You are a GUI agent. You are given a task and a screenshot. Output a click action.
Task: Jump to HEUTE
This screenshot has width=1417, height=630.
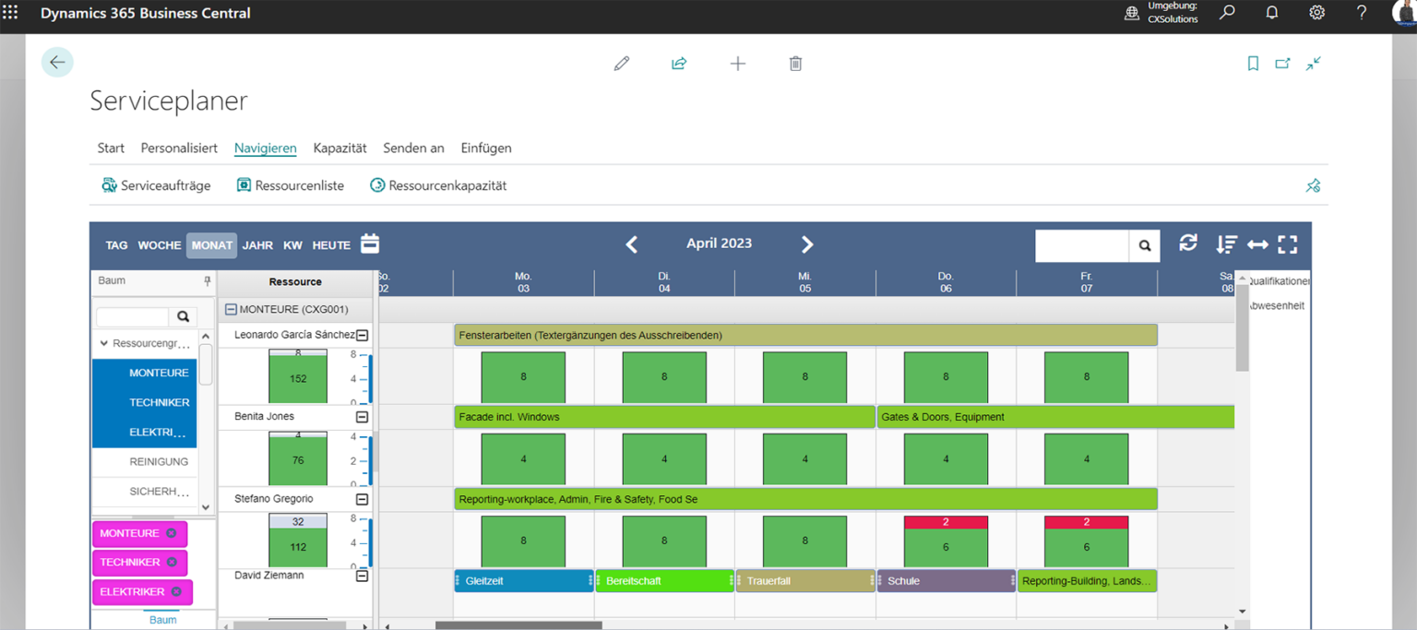click(x=331, y=245)
